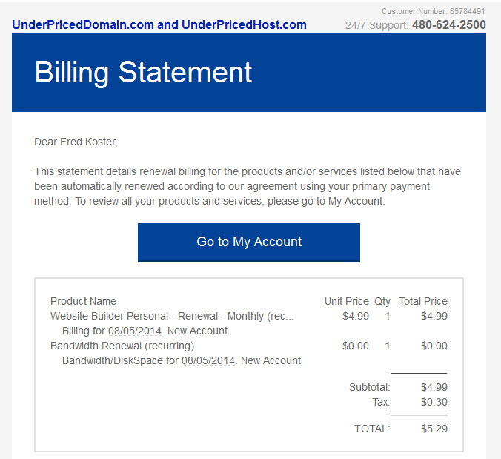Image resolution: width=501 pixels, height=459 pixels.
Task: Click the Billing Statement banner heading
Action: click(x=144, y=73)
